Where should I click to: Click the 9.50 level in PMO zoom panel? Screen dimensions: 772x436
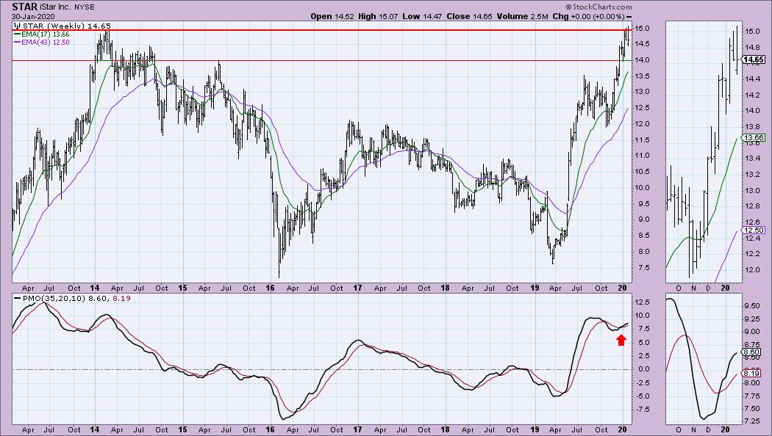point(752,306)
